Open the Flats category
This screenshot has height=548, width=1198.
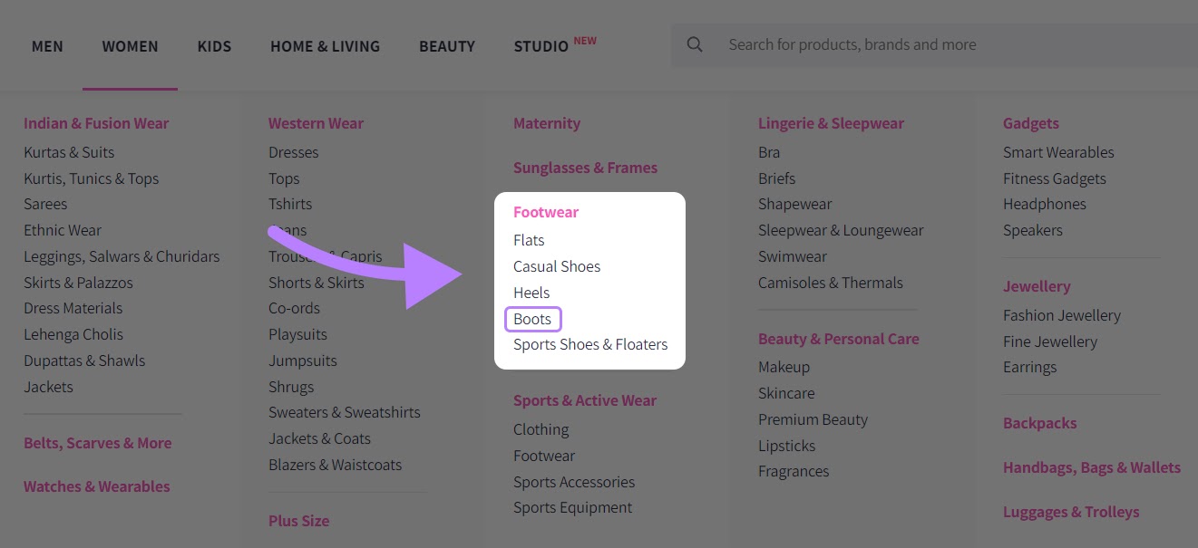coord(529,239)
